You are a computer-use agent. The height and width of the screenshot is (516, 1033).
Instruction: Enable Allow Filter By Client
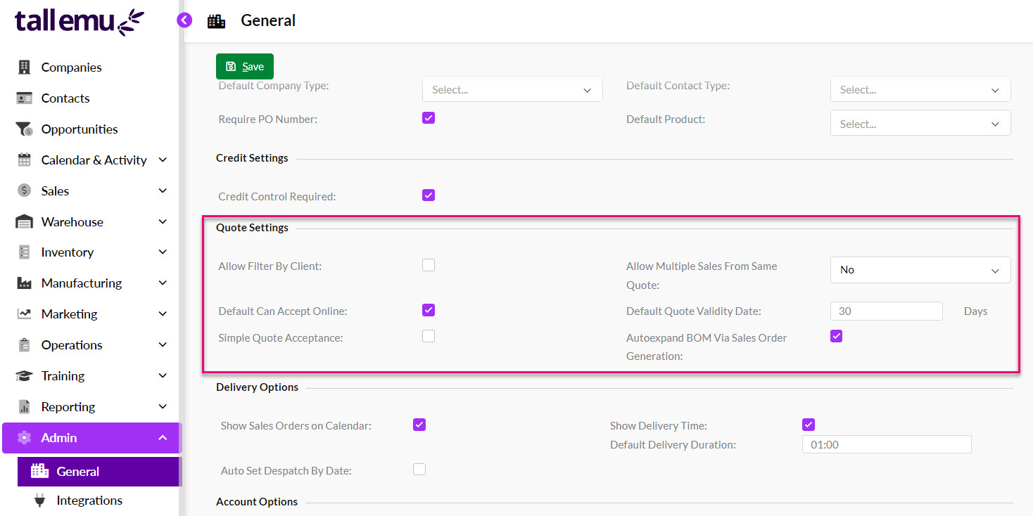[x=429, y=265]
